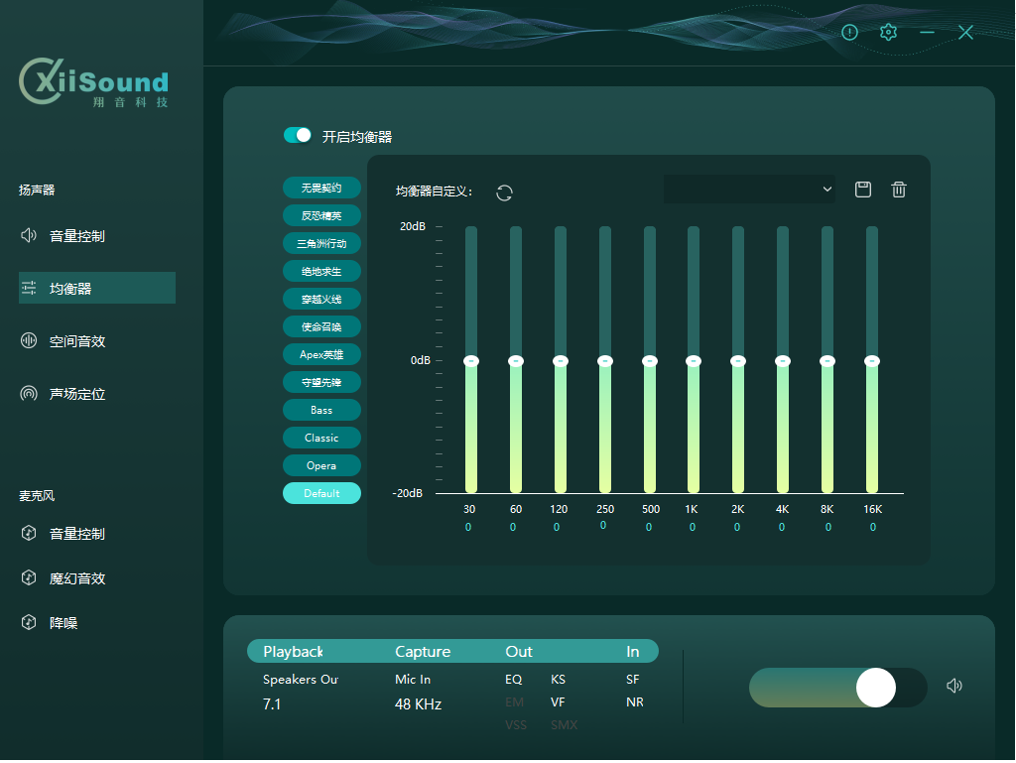
Task: Click the 30 Hz band slider handle
Action: point(470,361)
